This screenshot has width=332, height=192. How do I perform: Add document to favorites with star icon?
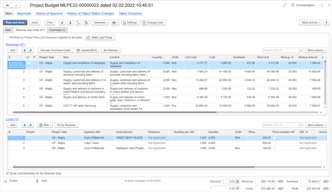click(x=25, y=5)
